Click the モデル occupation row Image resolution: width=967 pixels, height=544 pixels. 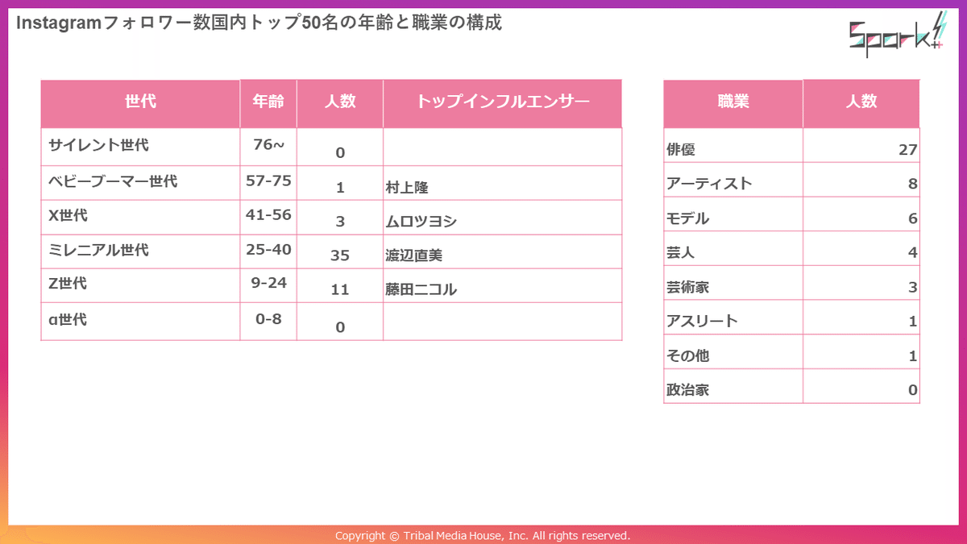point(791,214)
